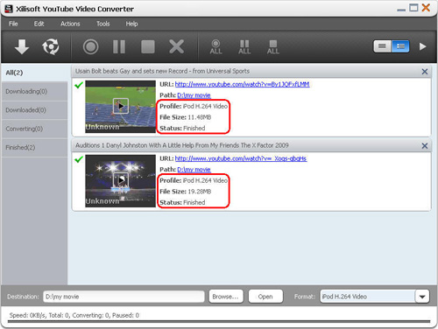The width and height of the screenshot is (438, 329).
Task: Click the New Download arrow icon
Action: pyautogui.click(x=22, y=46)
